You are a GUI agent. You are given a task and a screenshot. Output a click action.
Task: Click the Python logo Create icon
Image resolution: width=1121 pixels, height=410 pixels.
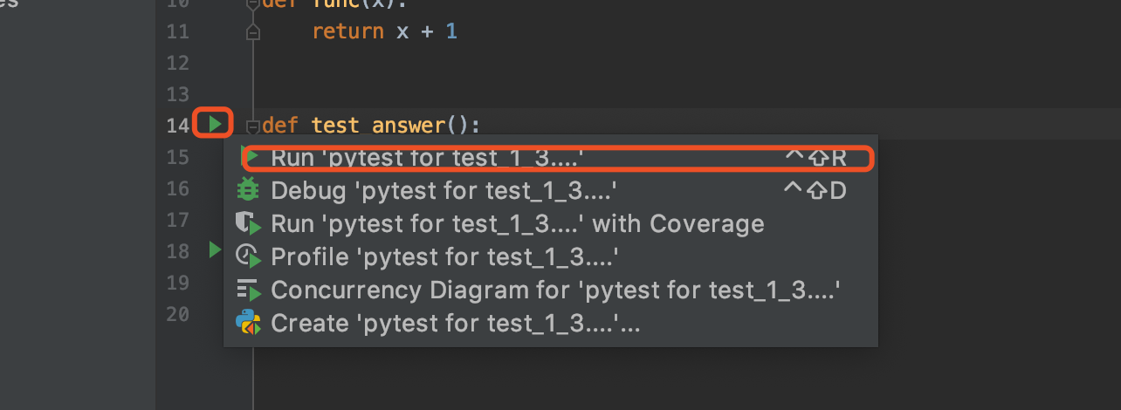249,323
